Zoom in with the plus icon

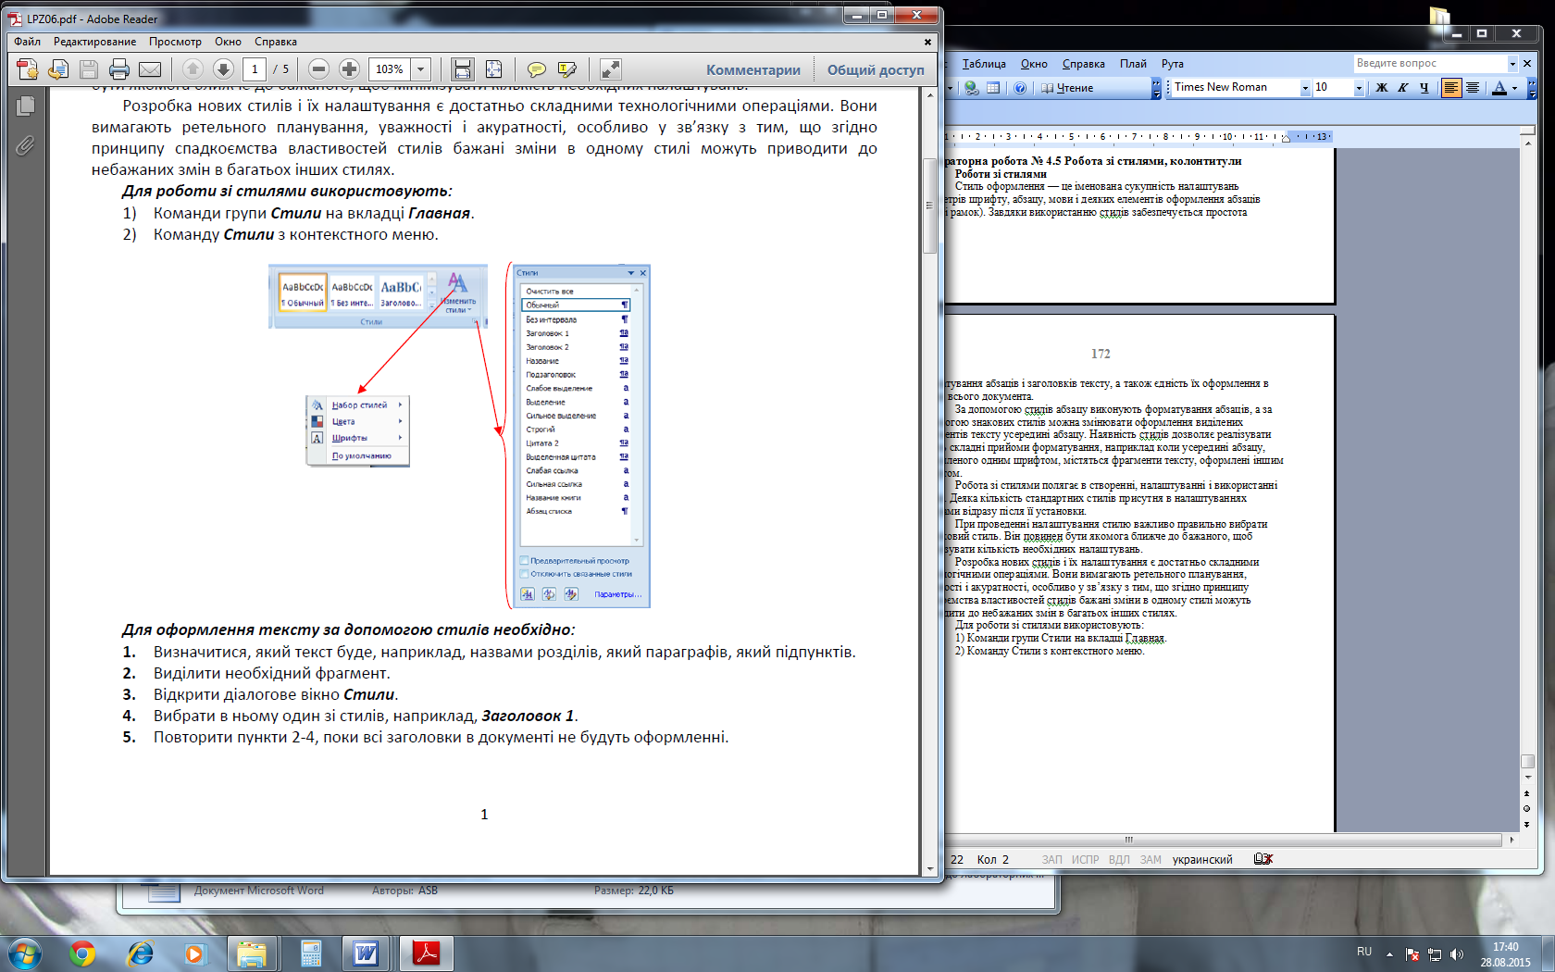pos(349,69)
